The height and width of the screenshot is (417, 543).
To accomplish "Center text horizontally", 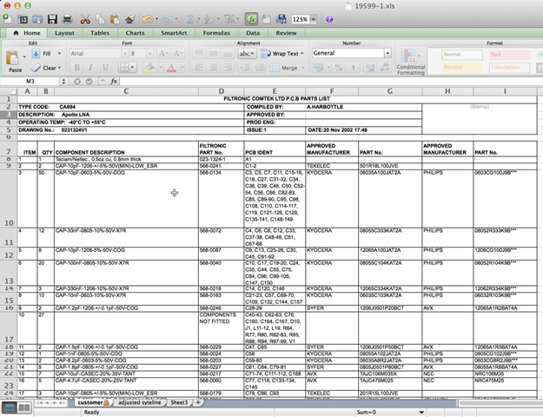I will [x=214, y=67].
